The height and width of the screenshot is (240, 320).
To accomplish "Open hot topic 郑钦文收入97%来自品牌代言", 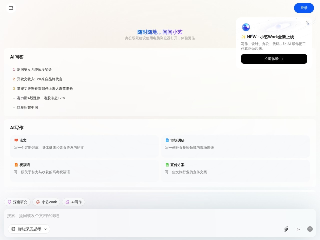I will tap(40, 79).
